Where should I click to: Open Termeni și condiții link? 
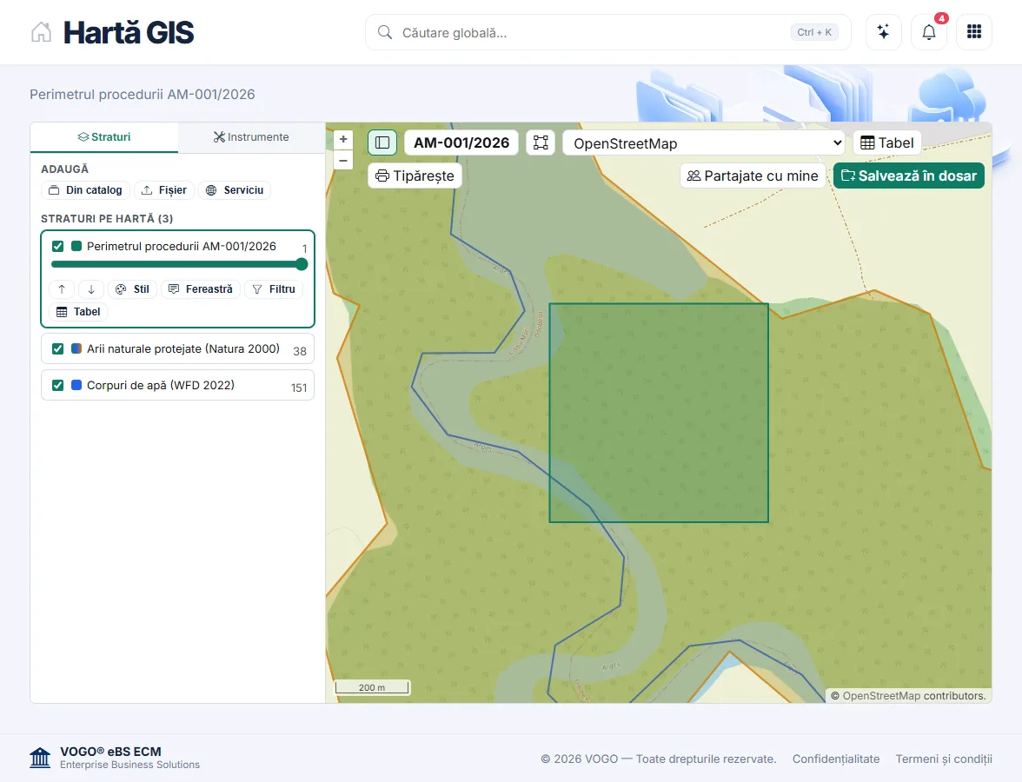[944, 759]
